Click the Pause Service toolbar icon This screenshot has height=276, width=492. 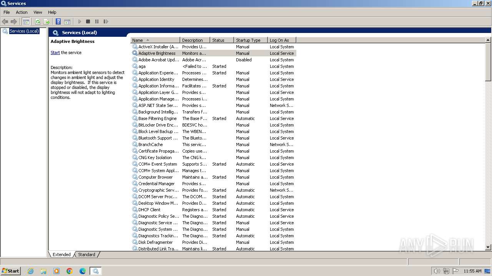[97, 21]
